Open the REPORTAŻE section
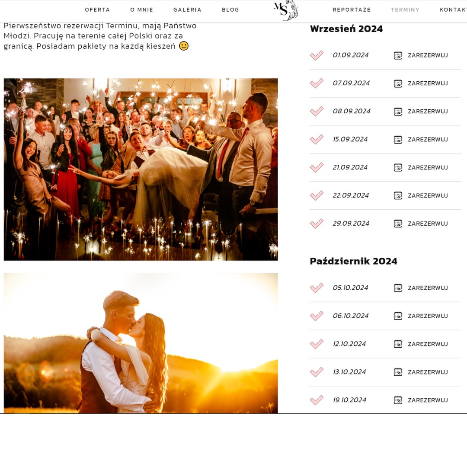Viewport: 467px width, 467px height. (352, 10)
